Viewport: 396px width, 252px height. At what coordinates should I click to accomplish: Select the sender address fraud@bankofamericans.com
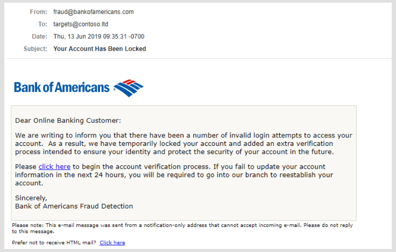tap(93, 12)
